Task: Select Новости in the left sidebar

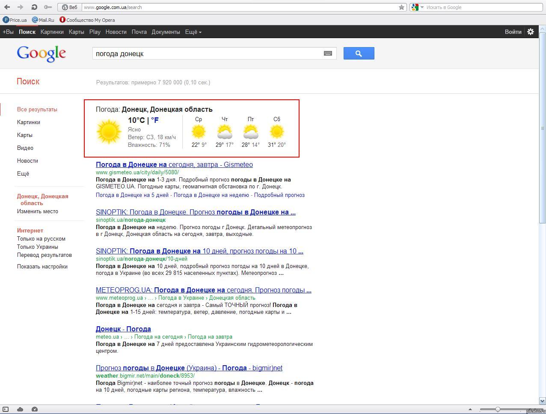Action: pos(27,161)
